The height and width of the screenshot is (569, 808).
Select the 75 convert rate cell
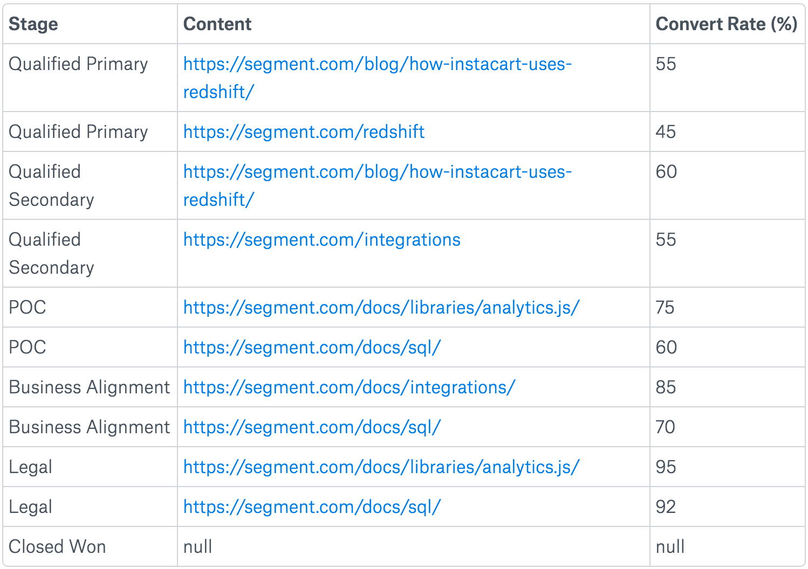pyautogui.click(x=665, y=308)
